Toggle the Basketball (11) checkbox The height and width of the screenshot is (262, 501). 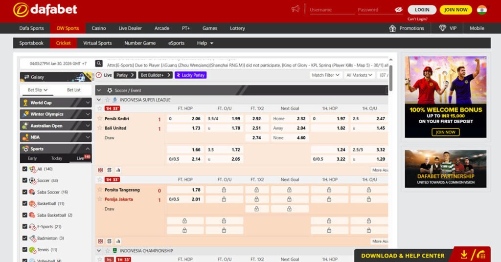coord(25,203)
